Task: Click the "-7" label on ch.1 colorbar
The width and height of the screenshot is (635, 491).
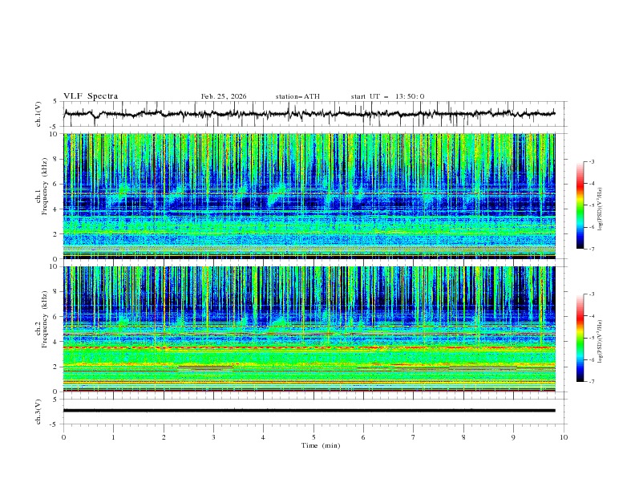Action: (592, 249)
